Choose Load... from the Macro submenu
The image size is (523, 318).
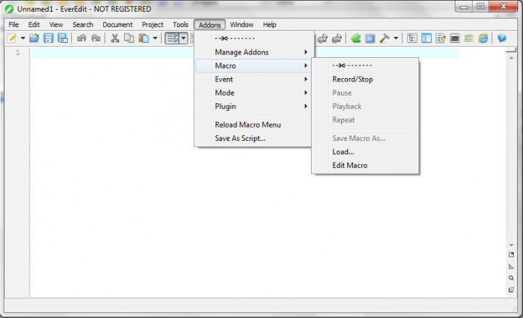(x=343, y=151)
